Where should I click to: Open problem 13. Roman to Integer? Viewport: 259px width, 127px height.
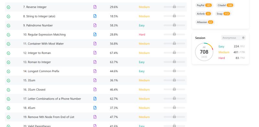(x=37, y=62)
